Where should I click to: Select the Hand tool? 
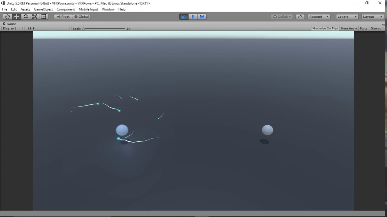coord(7,17)
